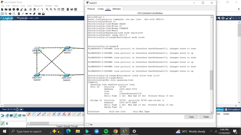Image resolution: width=241 pixels, height=135 pixels.
Task: Open Spotify from the taskbar
Action: pos(106,131)
